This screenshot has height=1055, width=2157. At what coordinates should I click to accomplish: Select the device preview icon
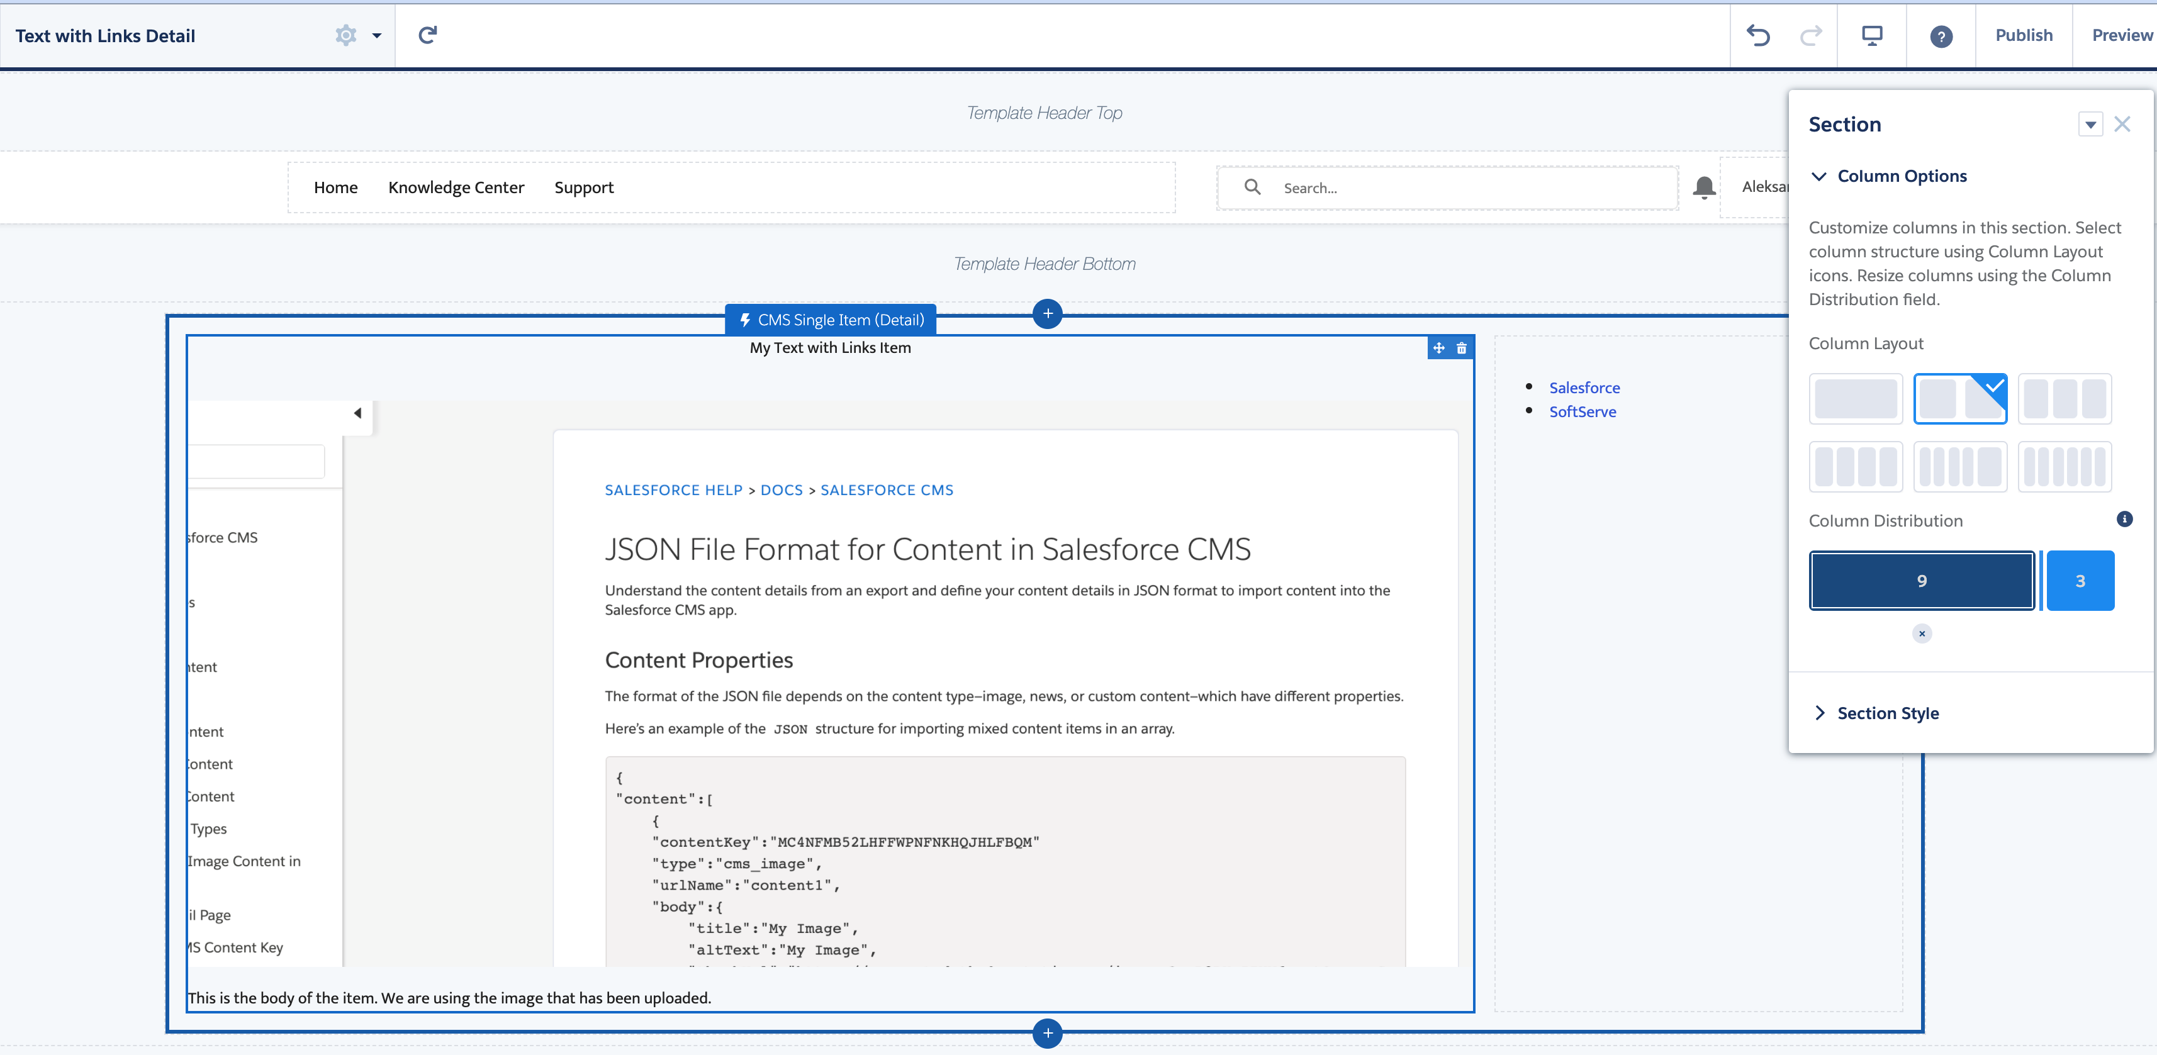[1874, 35]
